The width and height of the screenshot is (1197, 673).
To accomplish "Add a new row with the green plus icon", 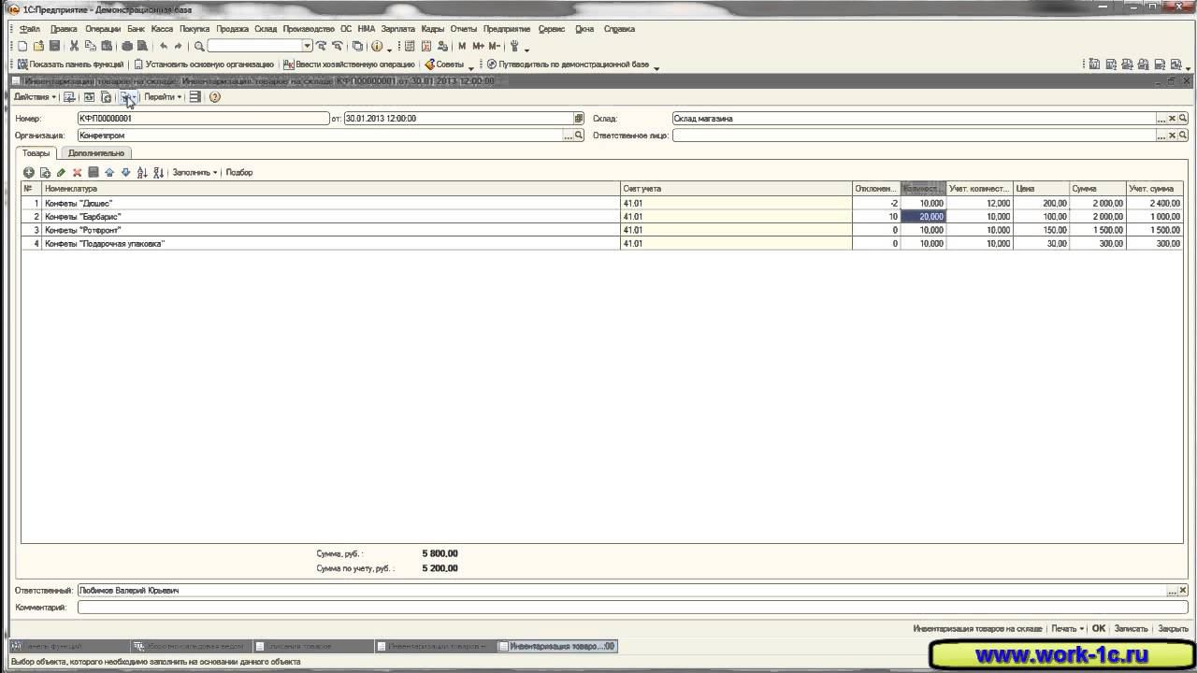I will (29, 172).
